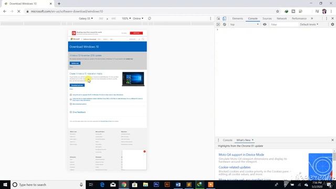The image size is (336, 189).
Task: Click the Windows Start button
Action: click(x=5, y=184)
